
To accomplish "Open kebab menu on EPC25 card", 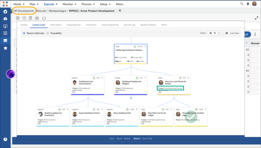I will 145,78.
